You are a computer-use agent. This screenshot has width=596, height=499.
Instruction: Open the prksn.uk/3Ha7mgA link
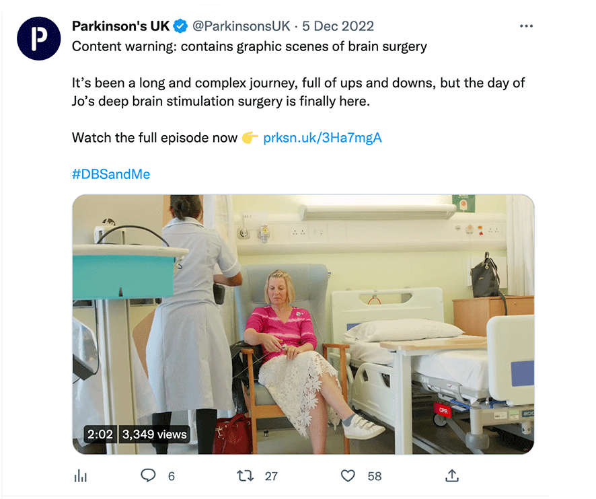(322, 138)
